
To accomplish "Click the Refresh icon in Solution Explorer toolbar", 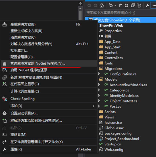I will coord(126,5).
